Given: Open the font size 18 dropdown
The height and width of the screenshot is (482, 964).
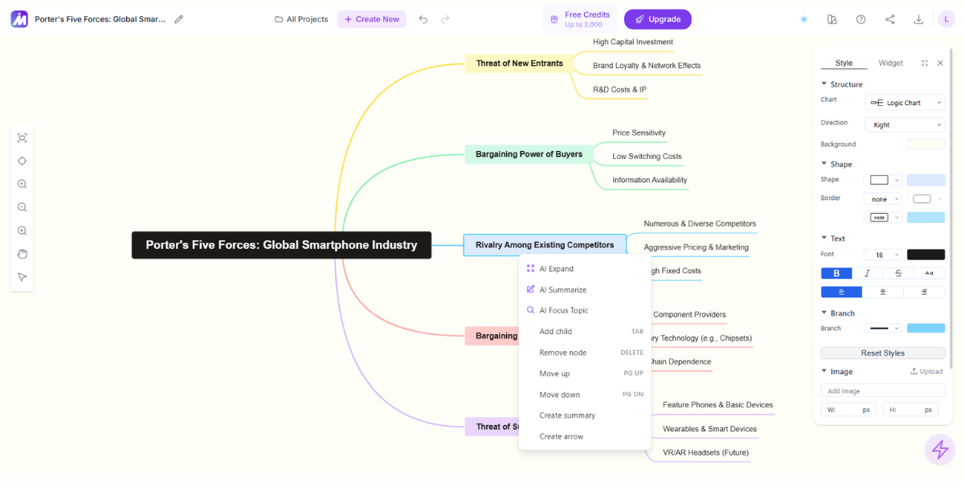Looking at the screenshot, I should pos(883,255).
